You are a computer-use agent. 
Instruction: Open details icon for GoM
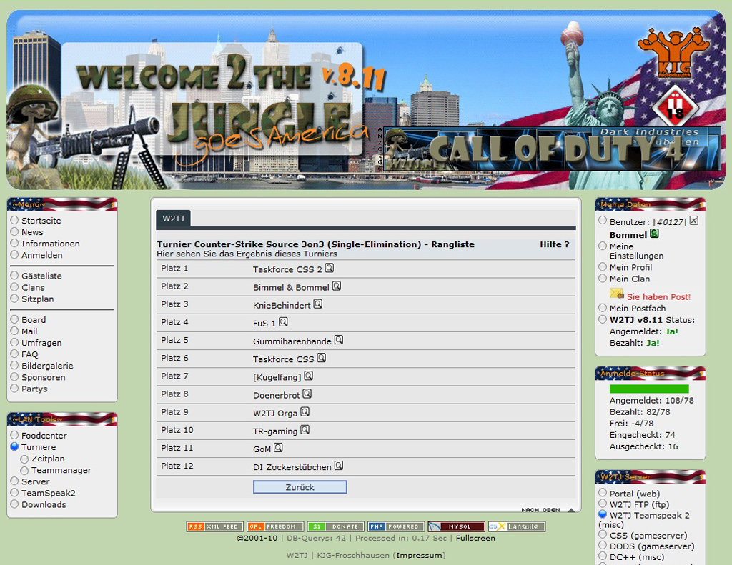point(278,447)
